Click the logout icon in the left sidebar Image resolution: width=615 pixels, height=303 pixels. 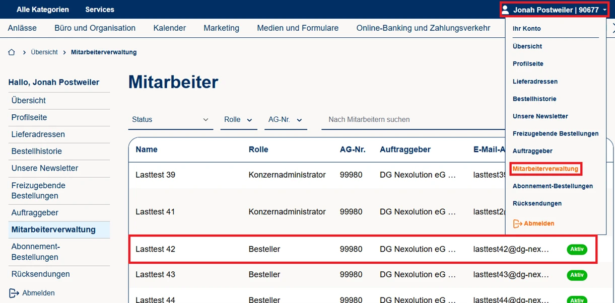(x=14, y=293)
